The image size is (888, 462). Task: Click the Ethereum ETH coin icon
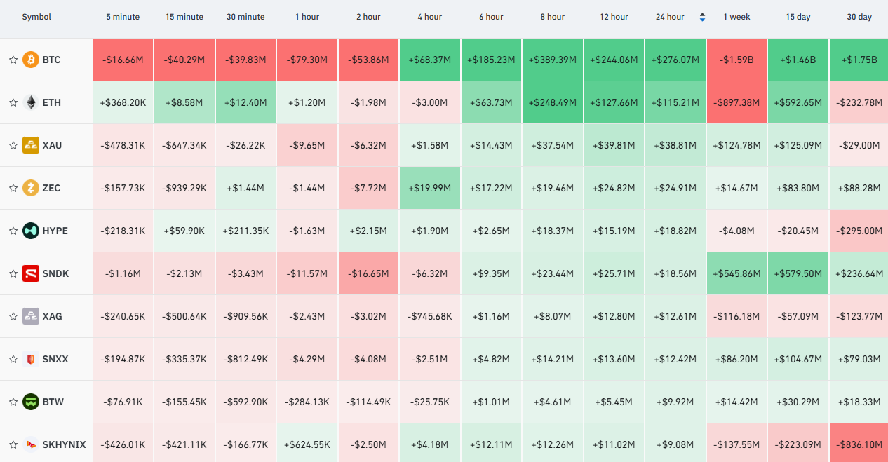(30, 102)
